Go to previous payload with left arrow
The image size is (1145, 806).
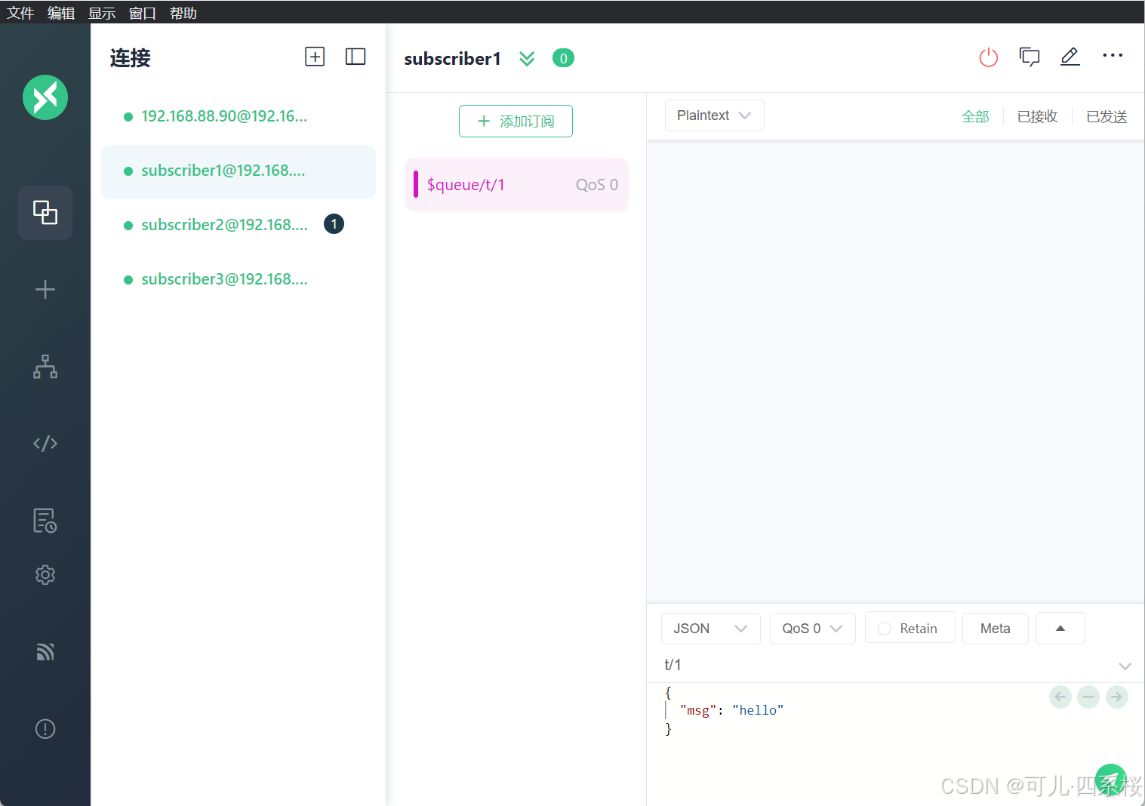1060,697
